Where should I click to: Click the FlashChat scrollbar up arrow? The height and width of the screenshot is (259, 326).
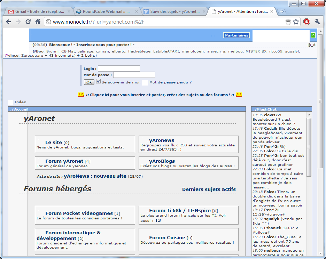(309, 114)
